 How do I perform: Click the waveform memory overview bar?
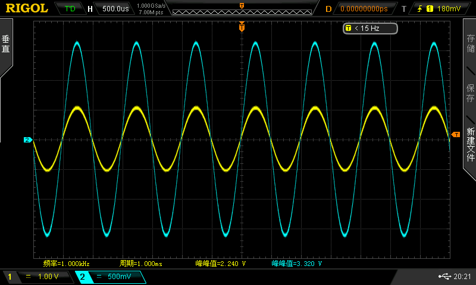coord(242,12)
